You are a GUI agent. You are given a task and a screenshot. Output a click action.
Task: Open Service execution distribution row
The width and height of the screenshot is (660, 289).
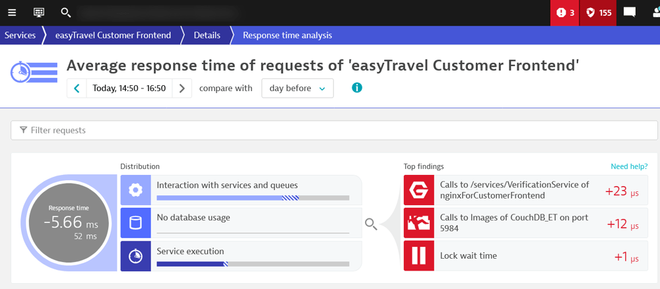pyautogui.click(x=241, y=256)
